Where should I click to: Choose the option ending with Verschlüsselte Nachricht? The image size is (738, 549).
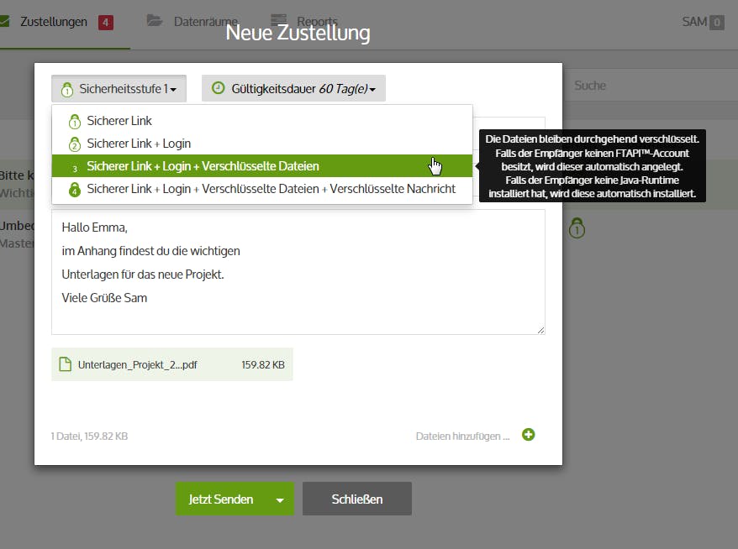(262, 189)
